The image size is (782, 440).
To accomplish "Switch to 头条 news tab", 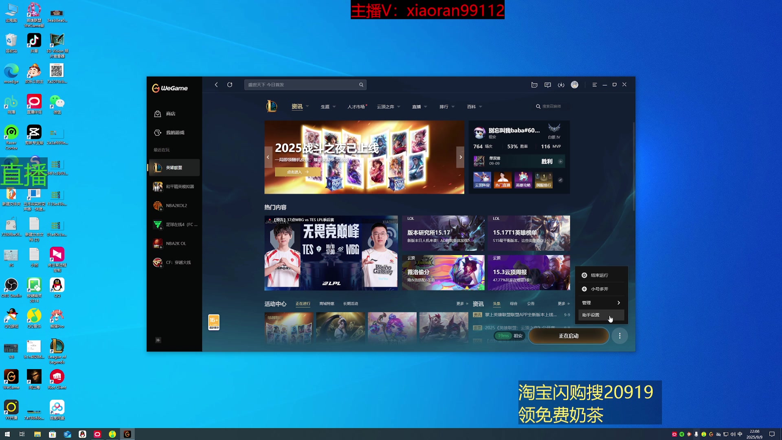I will [x=496, y=304].
